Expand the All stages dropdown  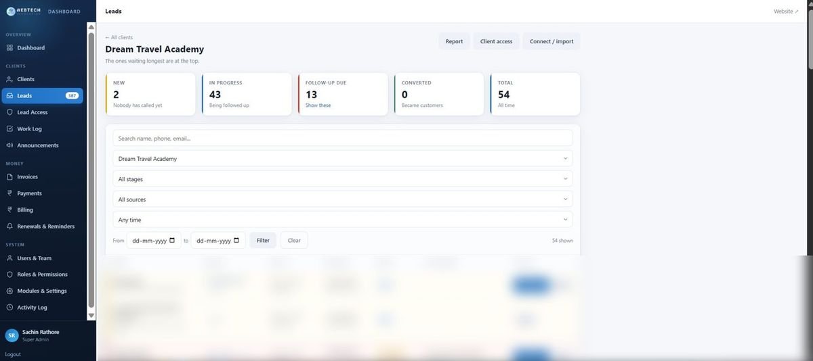[x=342, y=179]
